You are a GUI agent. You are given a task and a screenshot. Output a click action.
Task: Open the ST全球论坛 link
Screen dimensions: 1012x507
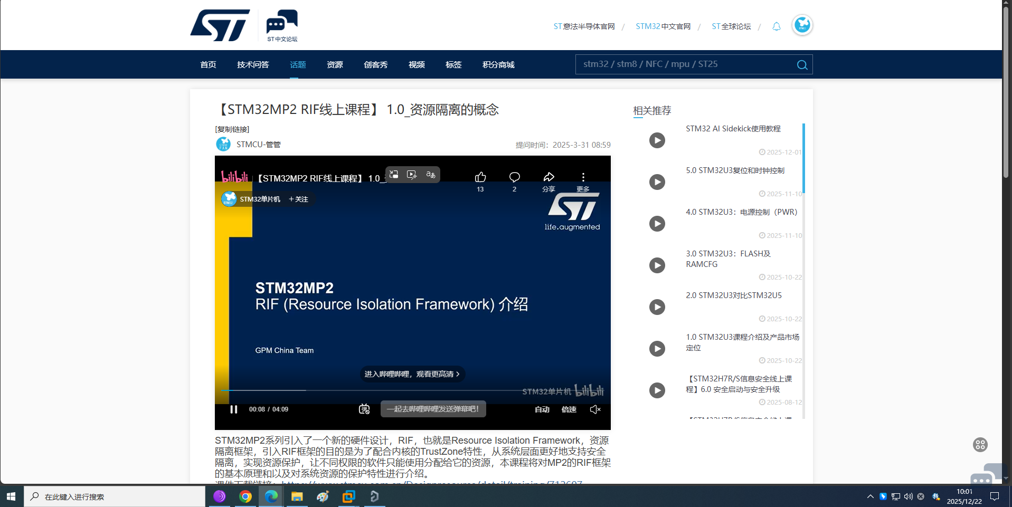pyautogui.click(x=731, y=26)
